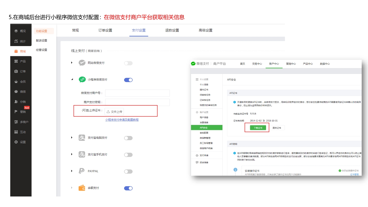The height and width of the screenshot is (207, 368).
Task: Disable the 小程序微信支付 switch
Action: [128, 80]
